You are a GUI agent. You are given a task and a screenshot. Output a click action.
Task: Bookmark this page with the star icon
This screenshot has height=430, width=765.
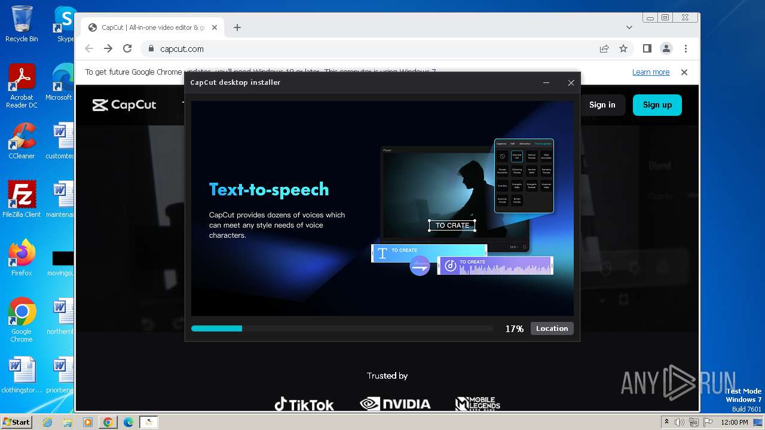click(x=623, y=48)
